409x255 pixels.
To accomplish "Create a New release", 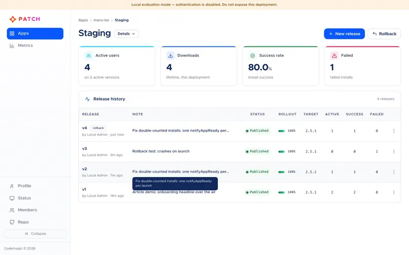I will tap(344, 34).
